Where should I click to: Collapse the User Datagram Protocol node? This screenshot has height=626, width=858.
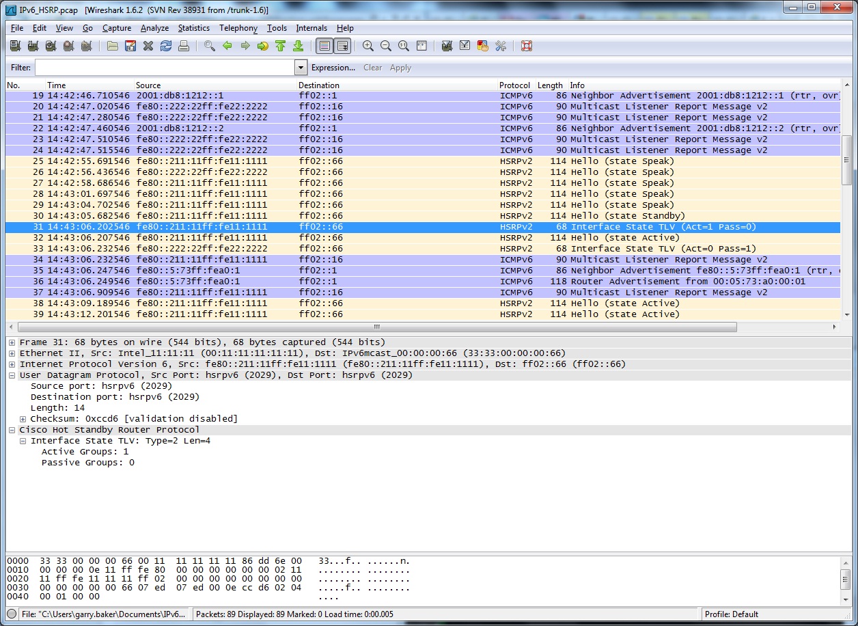12,375
